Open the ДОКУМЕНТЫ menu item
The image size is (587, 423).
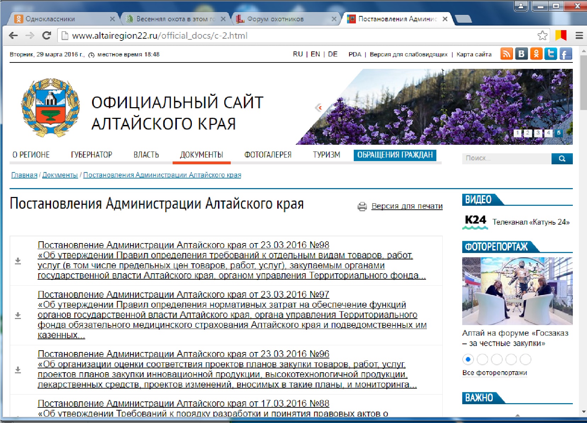(201, 155)
